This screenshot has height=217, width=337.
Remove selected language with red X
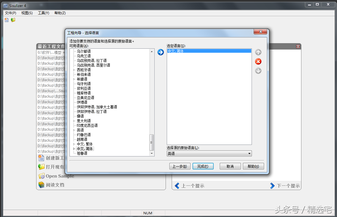coord(258,61)
